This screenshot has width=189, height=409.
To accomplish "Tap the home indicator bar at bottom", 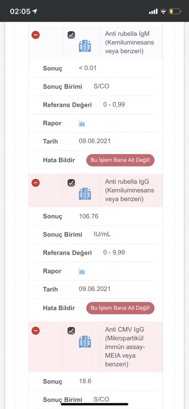I will click(x=94, y=404).
